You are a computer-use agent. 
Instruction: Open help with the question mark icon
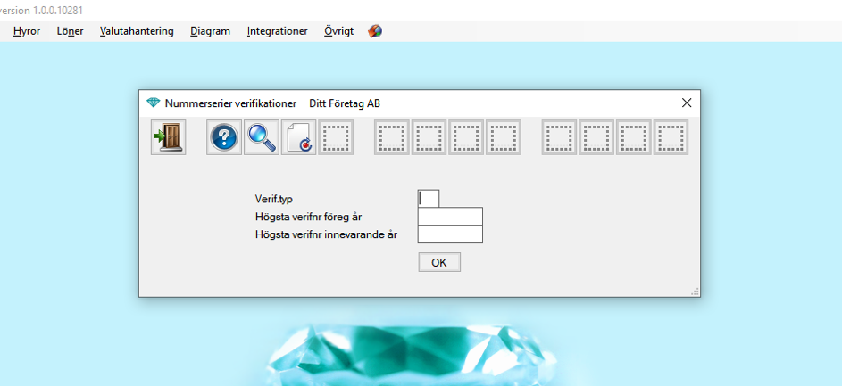tap(224, 138)
